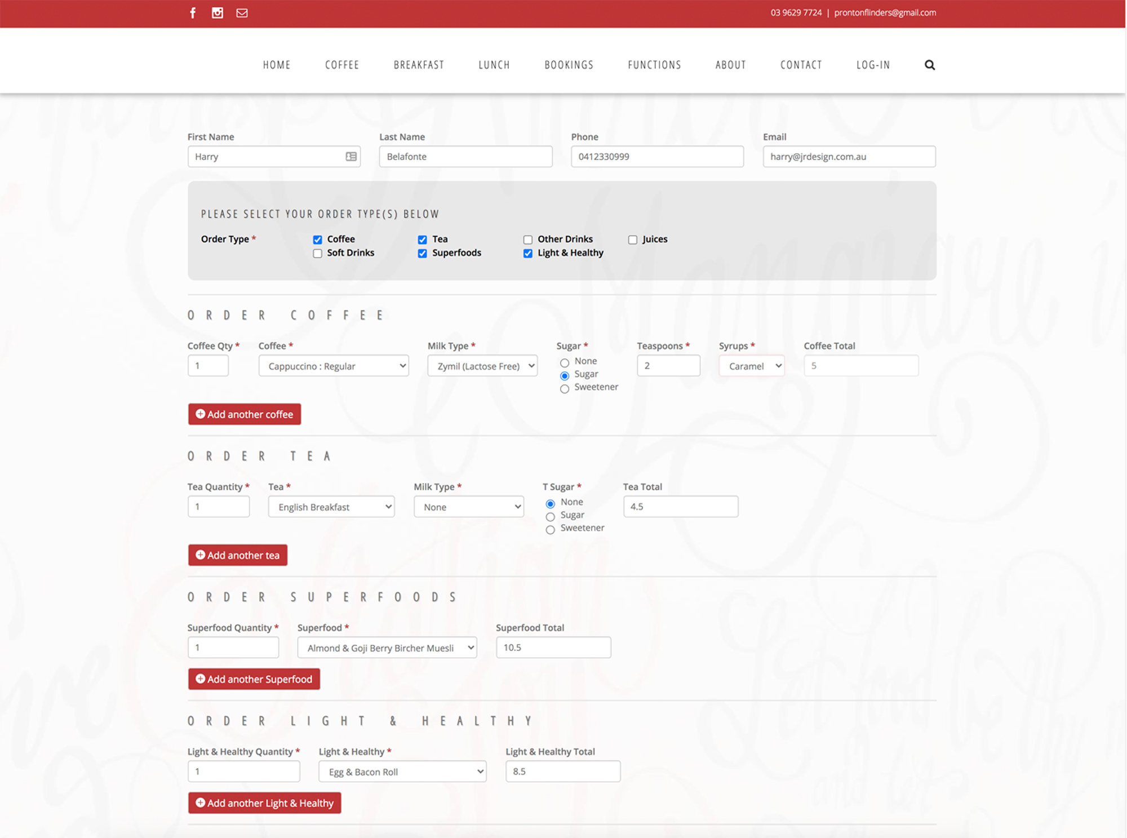Check the Soft Drinks order type
The height and width of the screenshot is (838, 1127).
[318, 254]
